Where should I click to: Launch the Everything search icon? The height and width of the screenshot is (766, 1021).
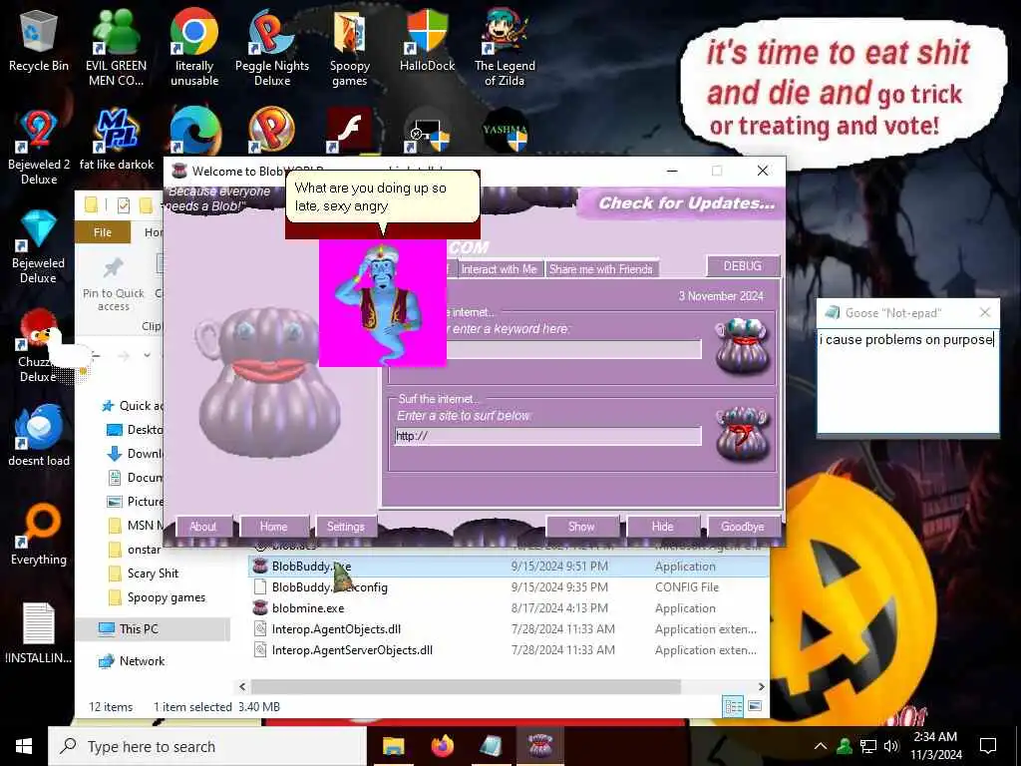click(x=39, y=535)
